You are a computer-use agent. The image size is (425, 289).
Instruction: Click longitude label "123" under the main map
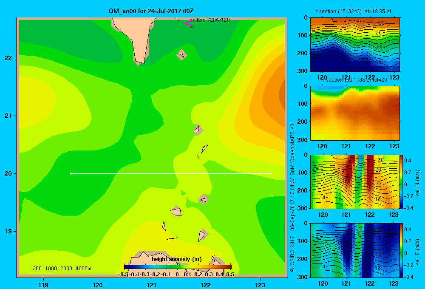(x=260, y=285)
